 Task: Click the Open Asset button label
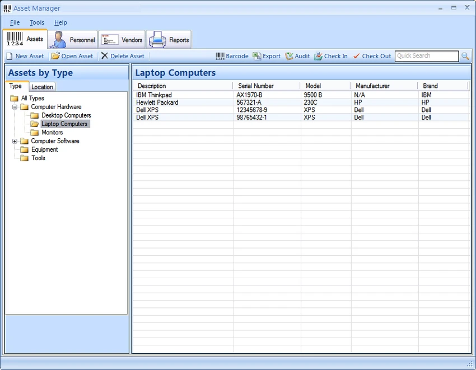[x=77, y=56]
